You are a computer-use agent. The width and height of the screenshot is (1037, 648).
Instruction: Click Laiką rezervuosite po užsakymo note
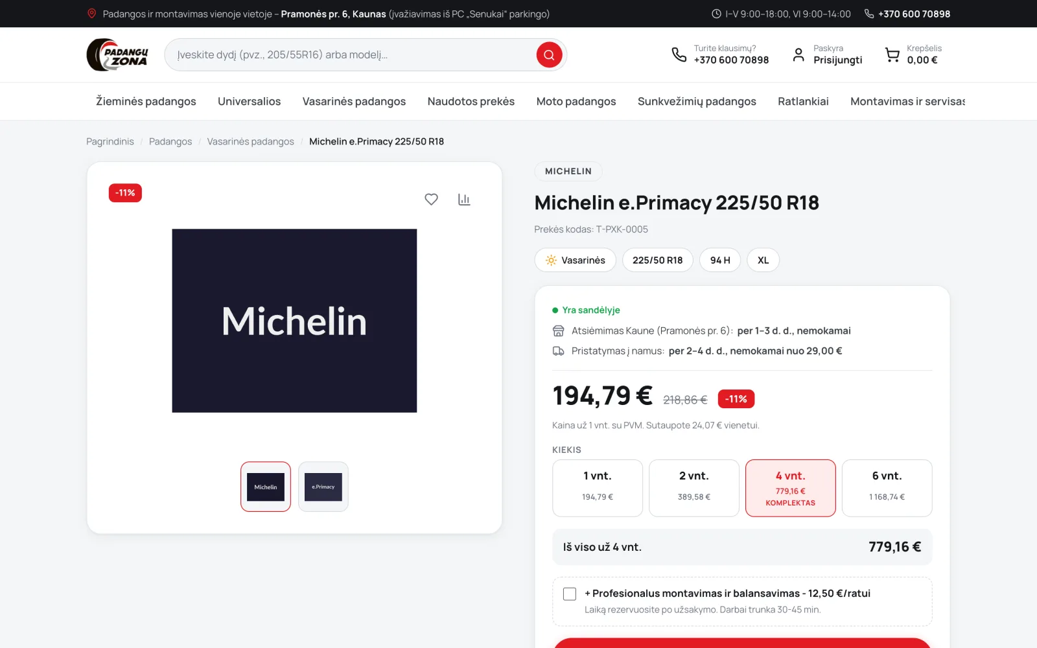tap(703, 610)
